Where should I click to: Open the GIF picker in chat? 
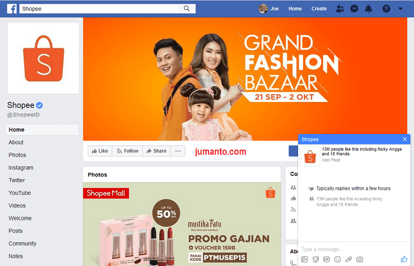pos(327,259)
